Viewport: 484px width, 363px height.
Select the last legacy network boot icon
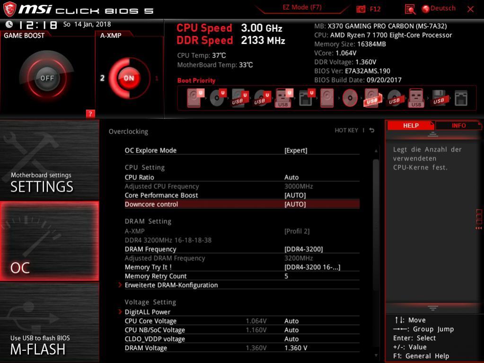tap(461, 98)
